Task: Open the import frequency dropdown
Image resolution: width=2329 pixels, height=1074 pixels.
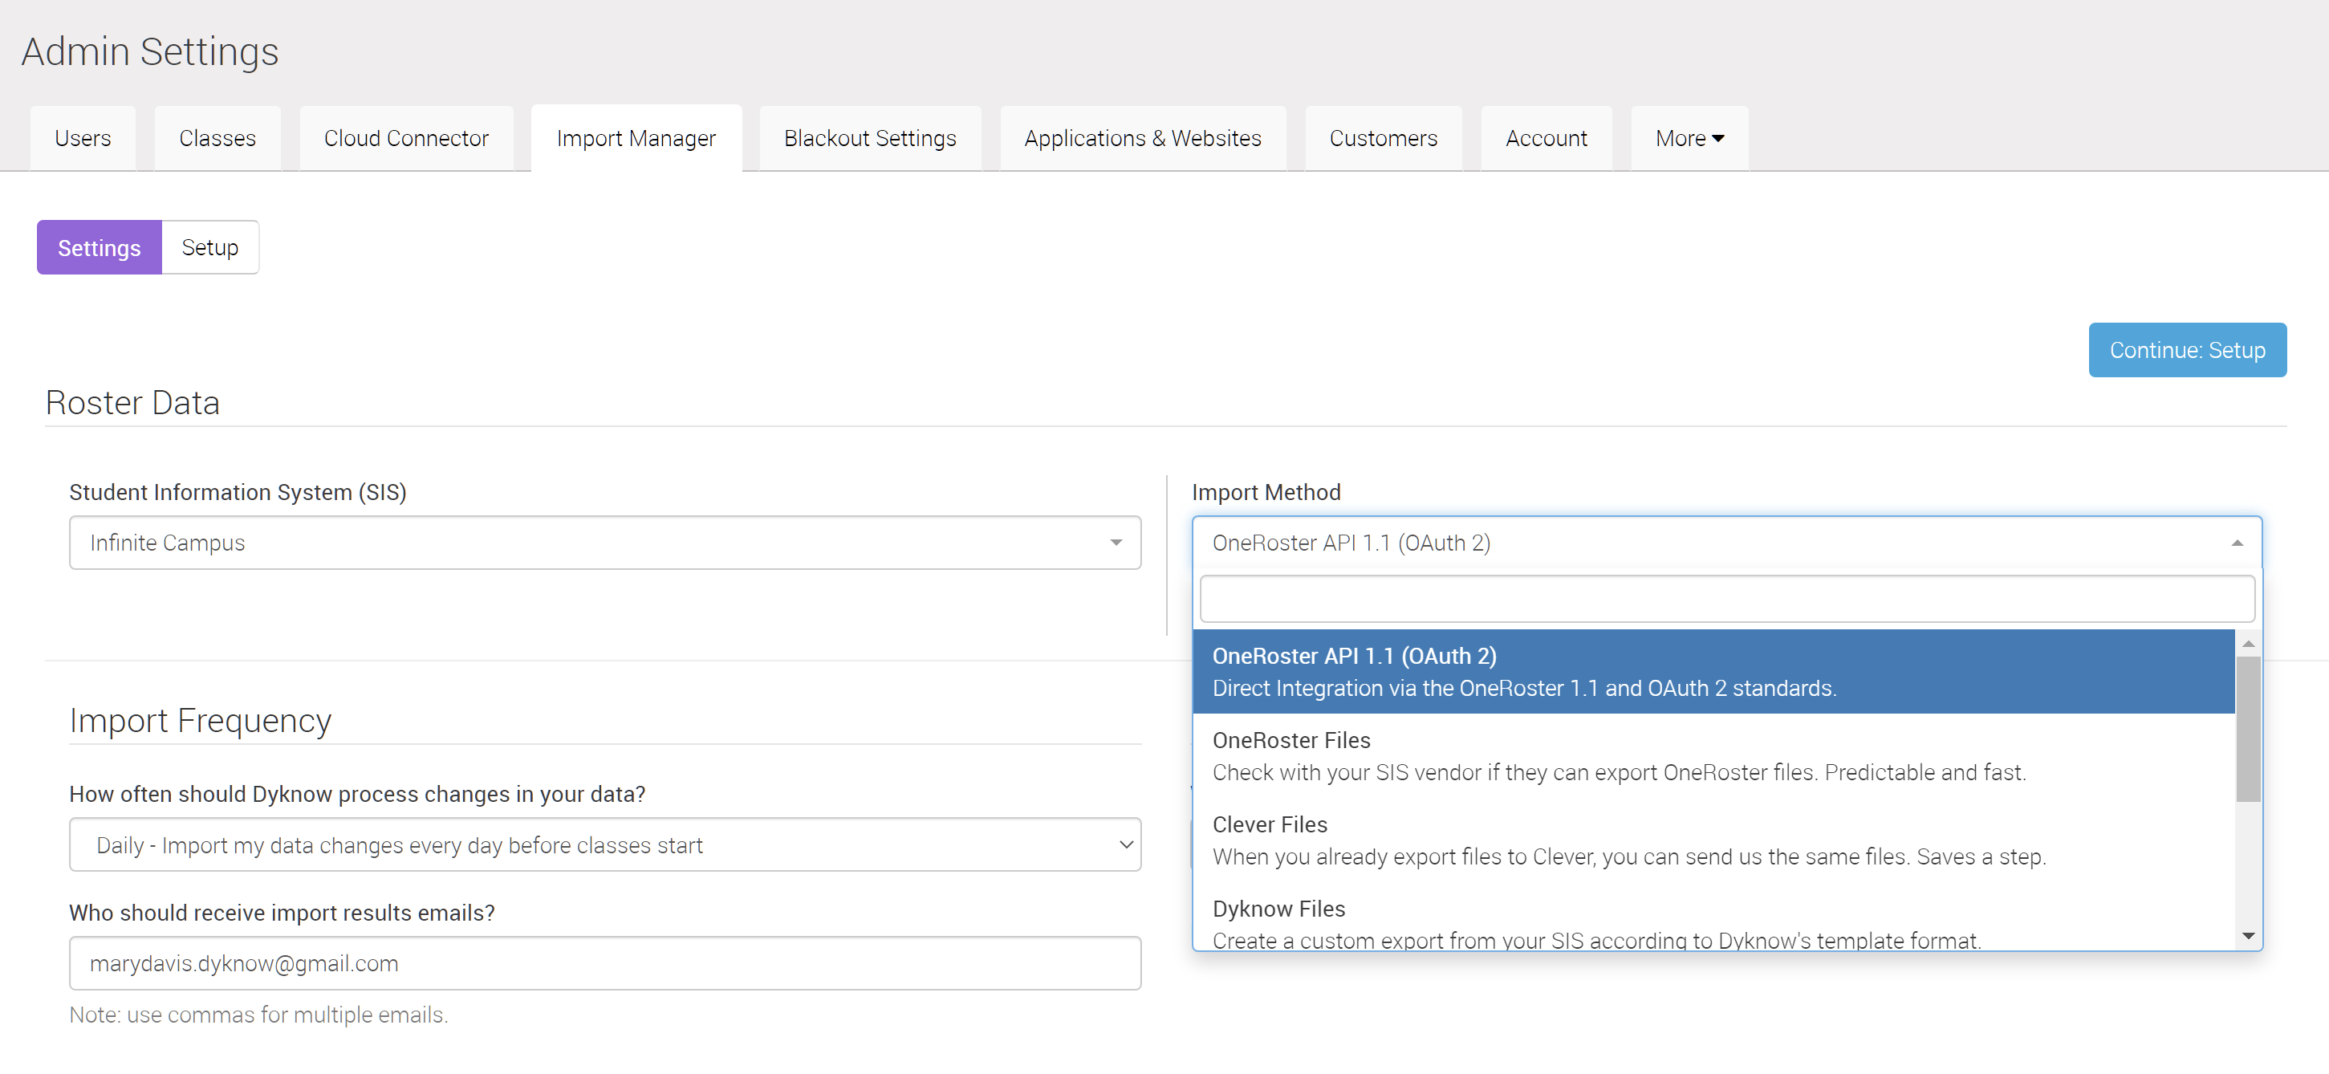Action: 605,844
